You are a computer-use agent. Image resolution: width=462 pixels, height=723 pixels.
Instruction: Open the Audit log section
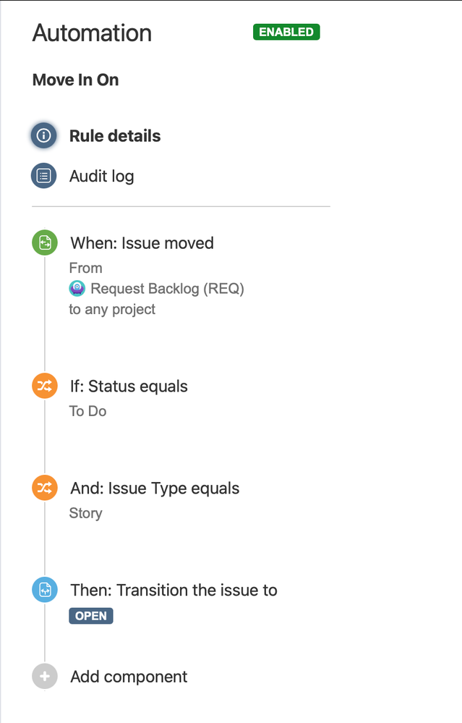click(x=102, y=176)
